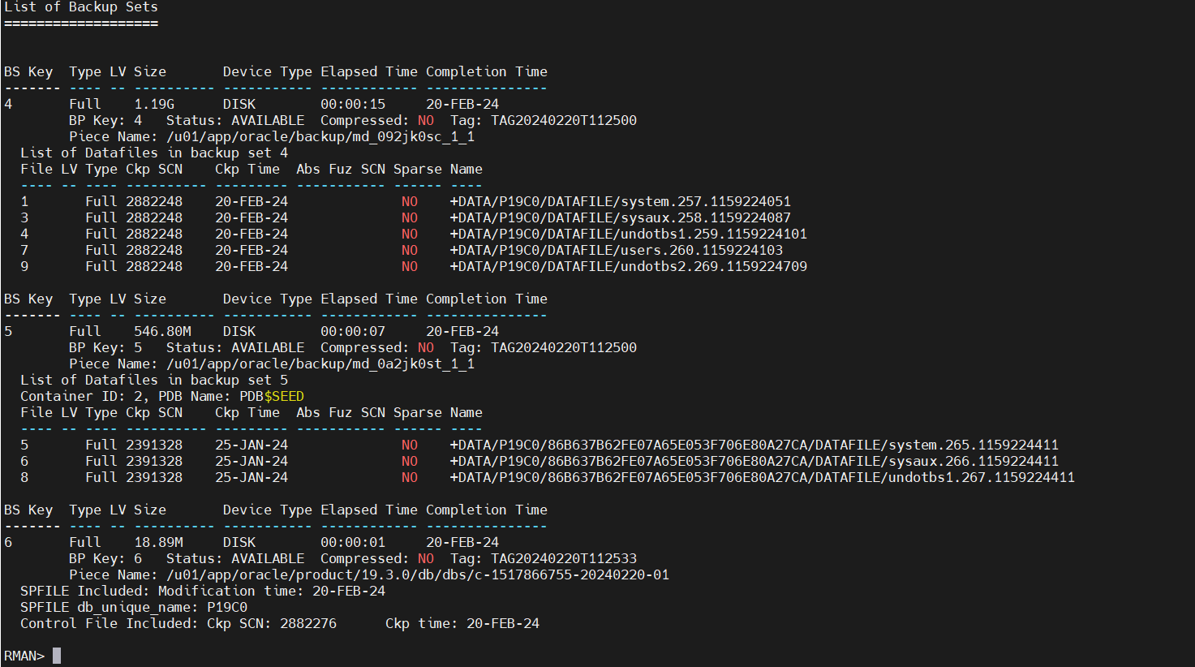This screenshot has height=667, width=1195.
Task: Click the RMAN> prompt cursor
Action: click(x=57, y=656)
